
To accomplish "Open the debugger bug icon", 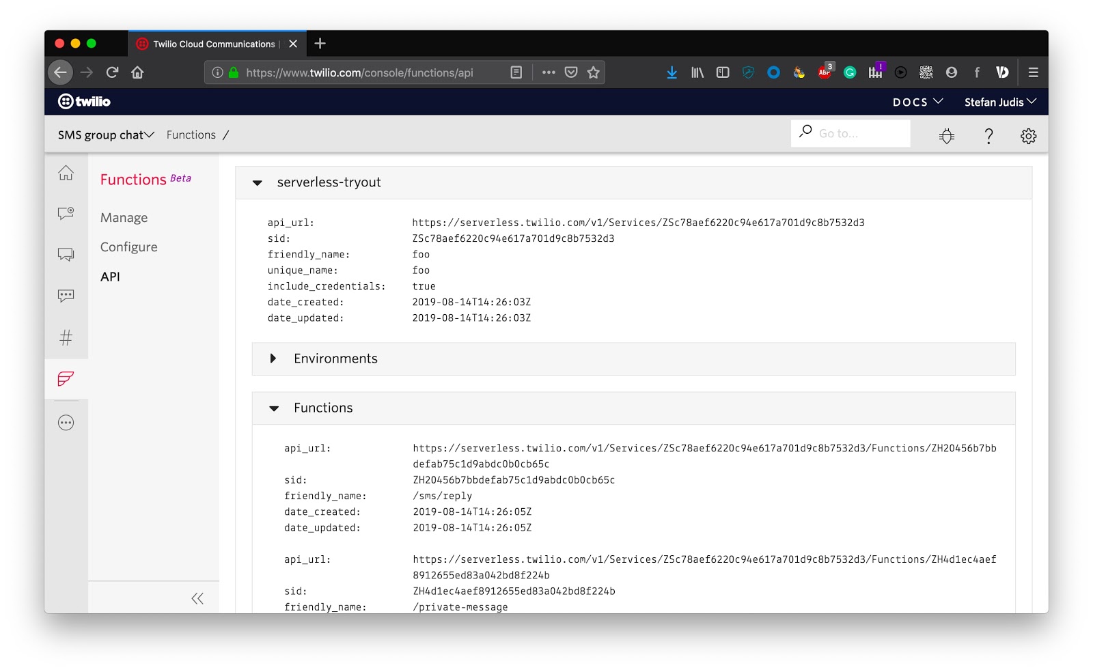I will click(x=947, y=136).
